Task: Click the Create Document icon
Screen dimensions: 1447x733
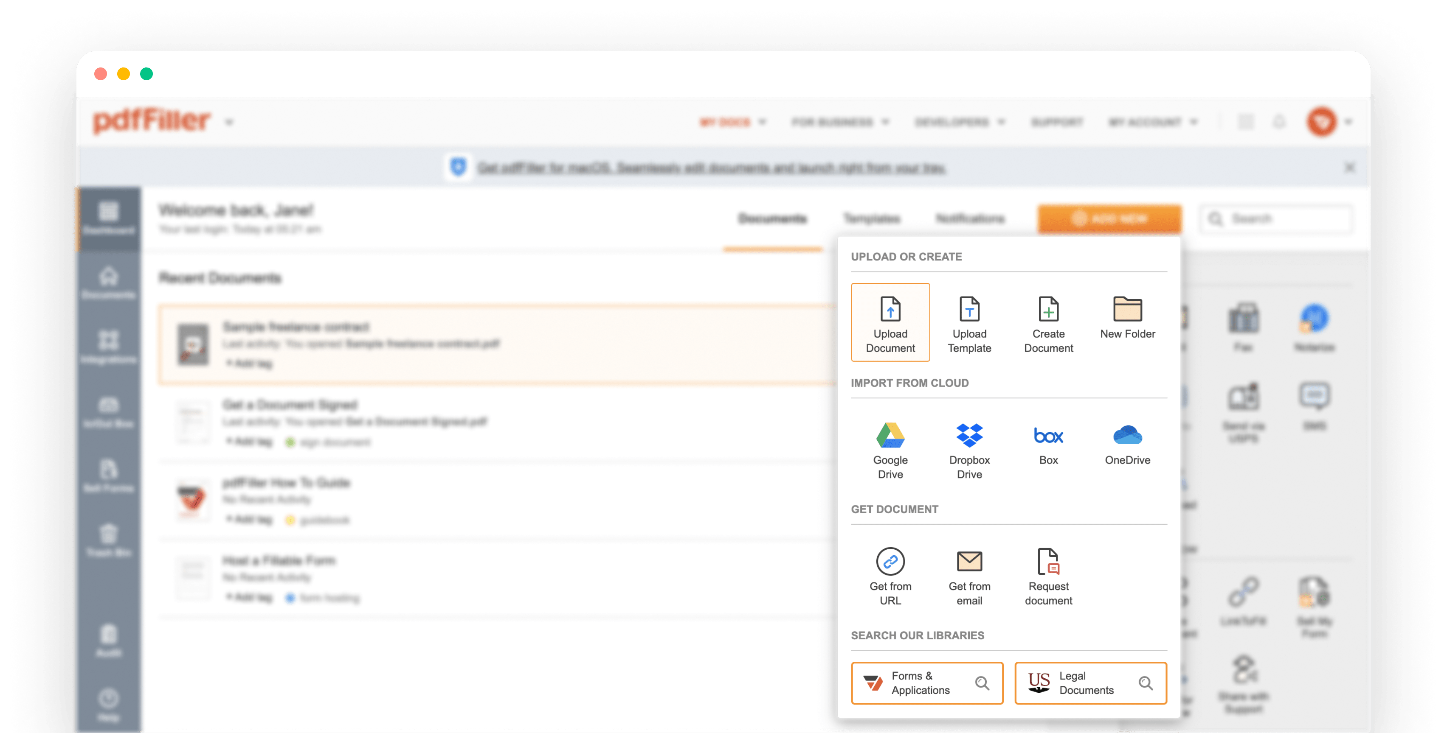Action: click(x=1047, y=320)
